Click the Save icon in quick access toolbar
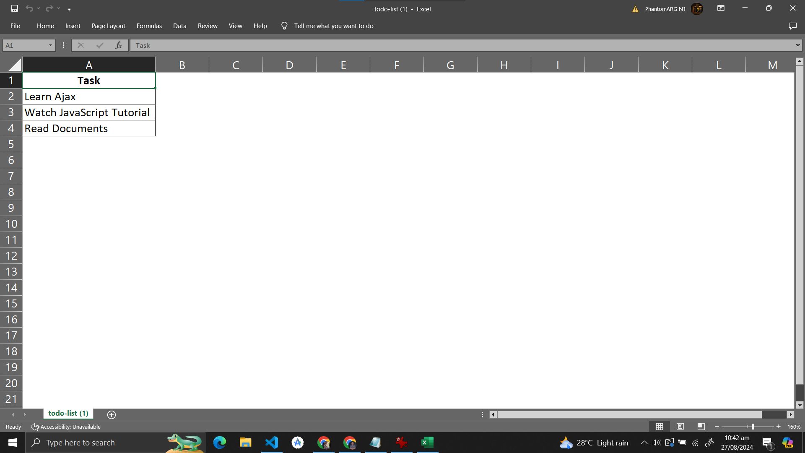 (14, 8)
